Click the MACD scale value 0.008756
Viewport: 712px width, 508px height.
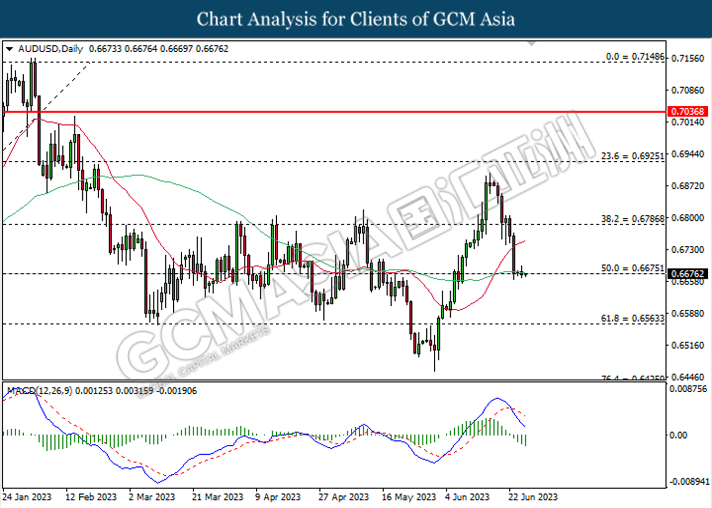point(688,389)
